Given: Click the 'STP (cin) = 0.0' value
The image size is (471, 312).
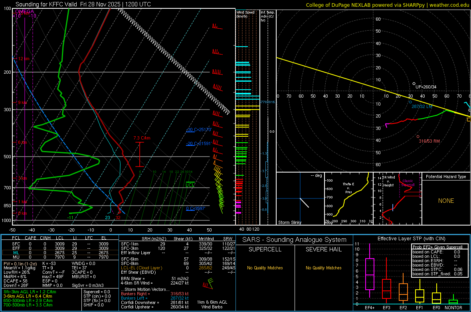Looking at the screenshot, I should [97, 296].
